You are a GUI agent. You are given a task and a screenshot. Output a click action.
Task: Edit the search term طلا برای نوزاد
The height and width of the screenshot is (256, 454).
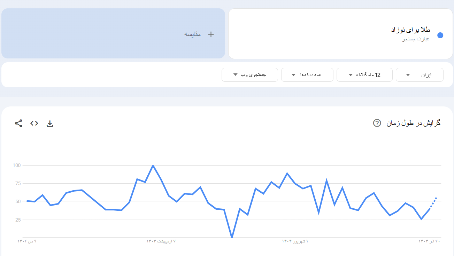coord(410,30)
